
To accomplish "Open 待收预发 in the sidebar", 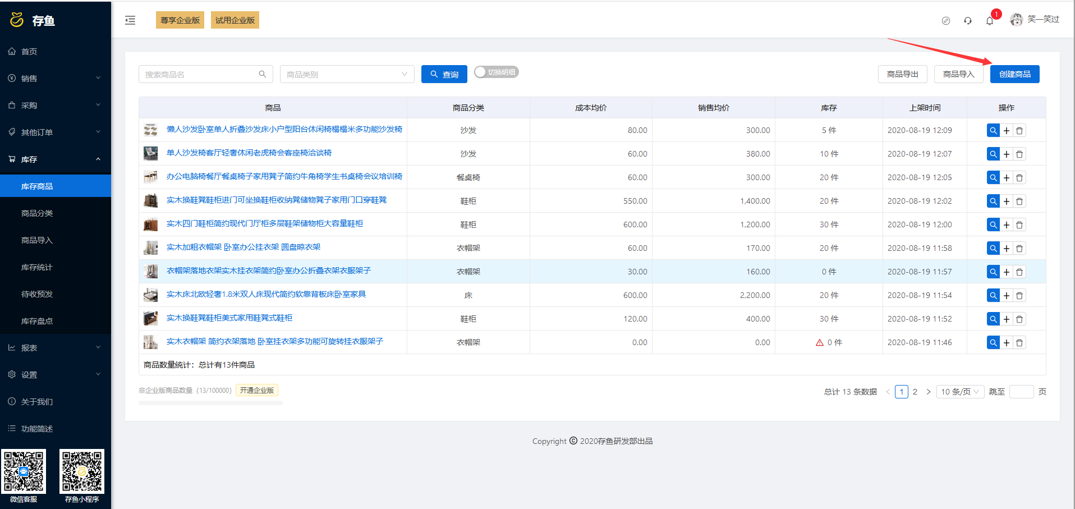I will (x=56, y=294).
